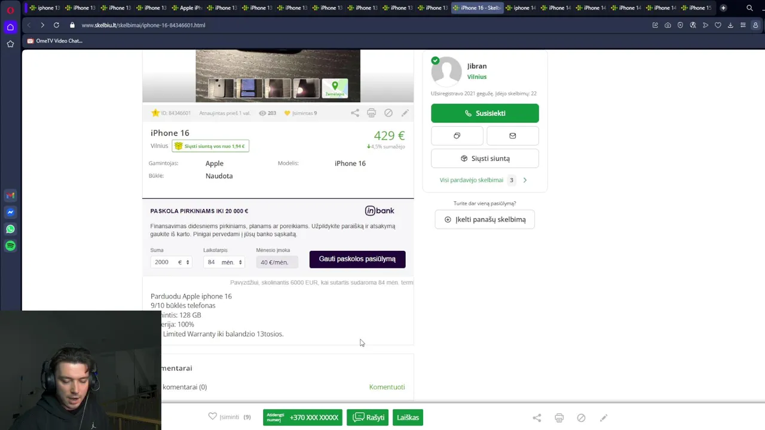Image resolution: width=765 pixels, height=430 pixels.
Task: Click the copy icon button under Susisiekti
Action: 457,136
